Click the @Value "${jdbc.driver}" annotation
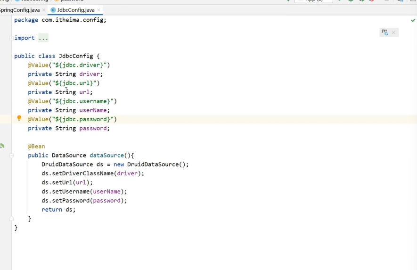This screenshot has width=417, height=270. click(69, 65)
